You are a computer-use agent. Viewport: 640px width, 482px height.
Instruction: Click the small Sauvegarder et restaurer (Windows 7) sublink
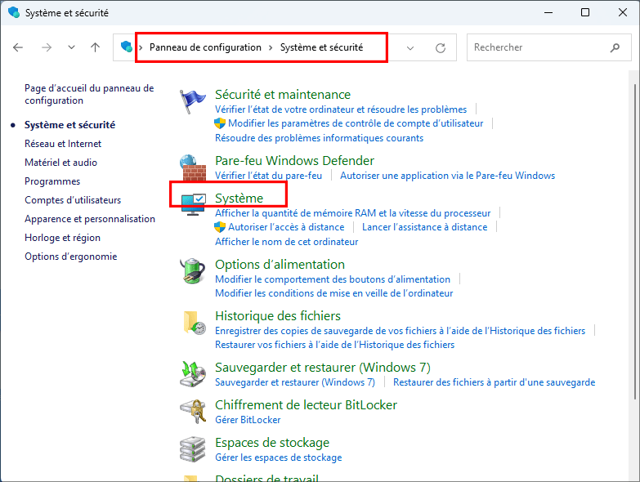click(x=295, y=382)
